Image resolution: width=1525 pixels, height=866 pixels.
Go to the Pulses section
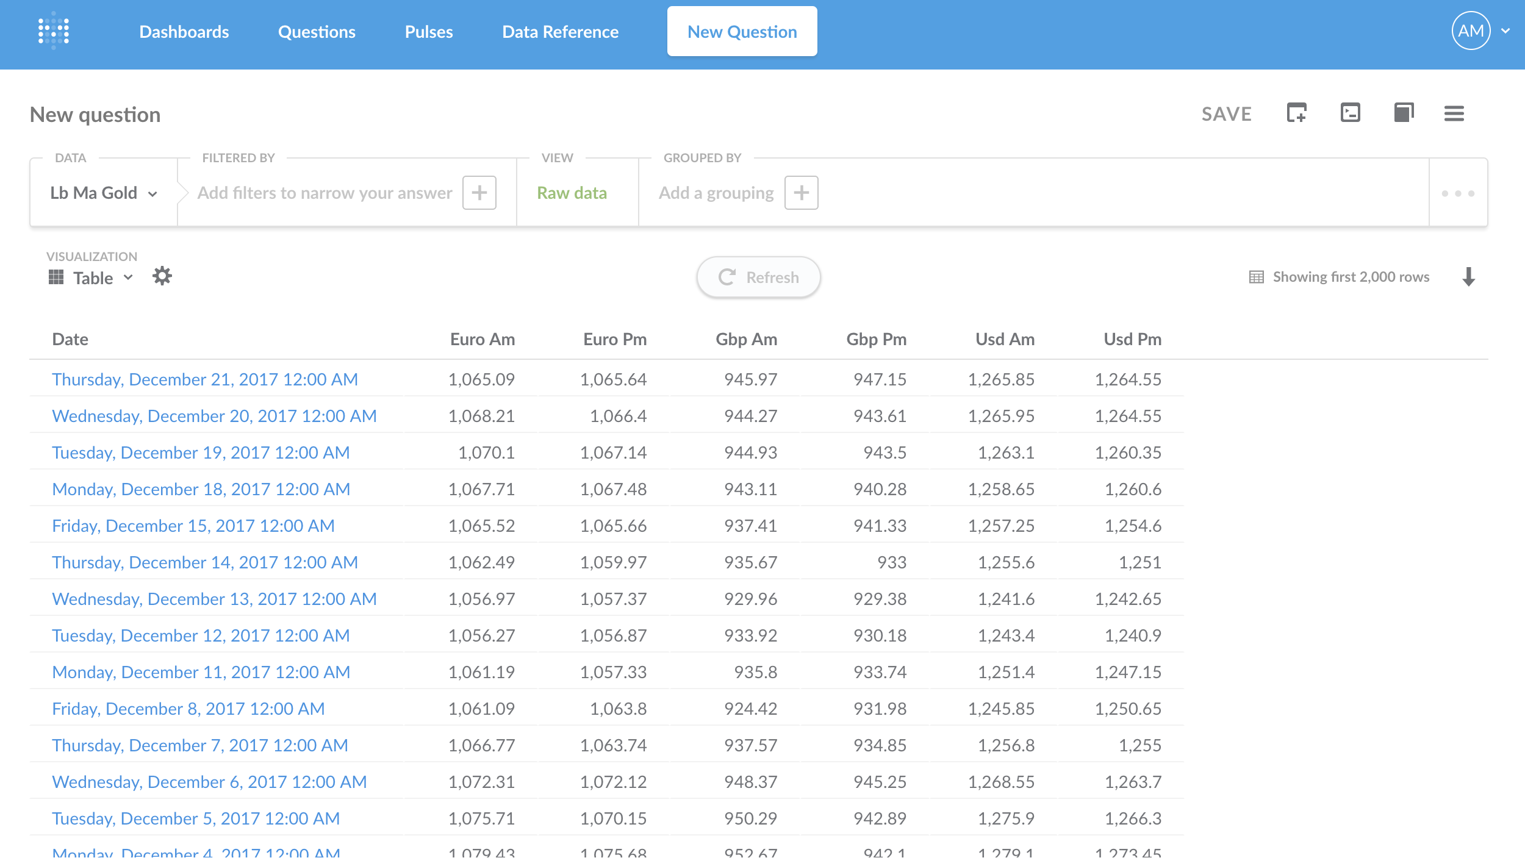click(x=428, y=32)
